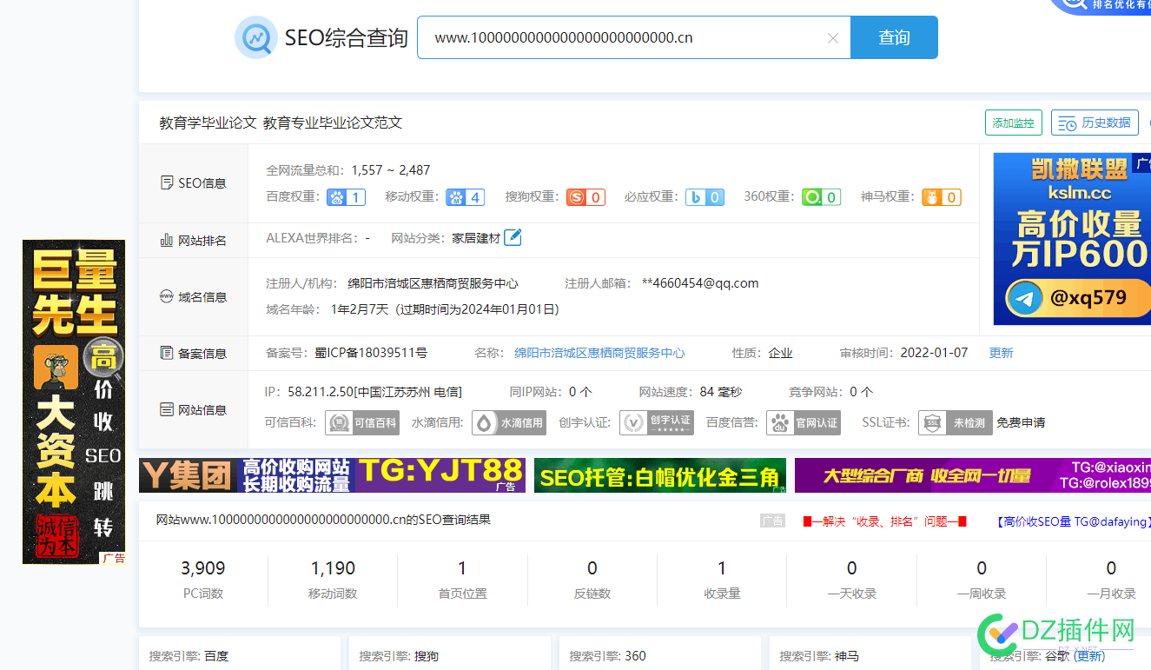The height and width of the screenshot is (670, 1151).
Task: Click the Bing weight badge showing 0
Action: (704, 197)
